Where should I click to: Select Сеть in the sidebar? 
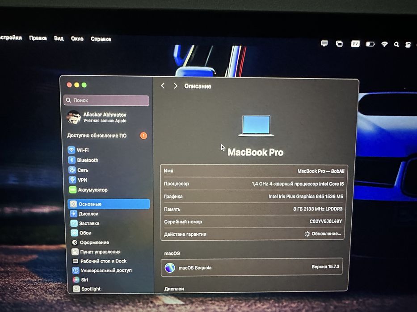(x=78, y=170)
